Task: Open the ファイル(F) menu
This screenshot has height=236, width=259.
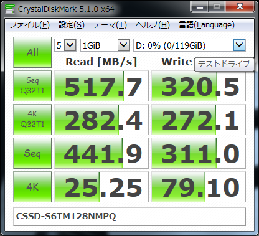Action: (30, 25)
